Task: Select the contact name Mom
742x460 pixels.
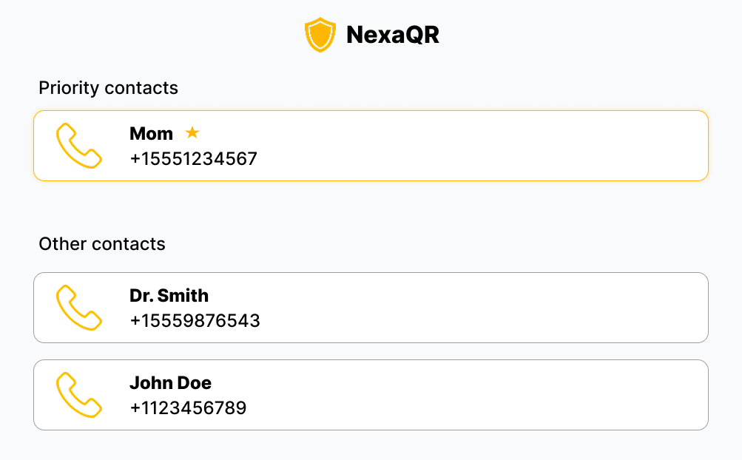Action: [x=151, y=133]
